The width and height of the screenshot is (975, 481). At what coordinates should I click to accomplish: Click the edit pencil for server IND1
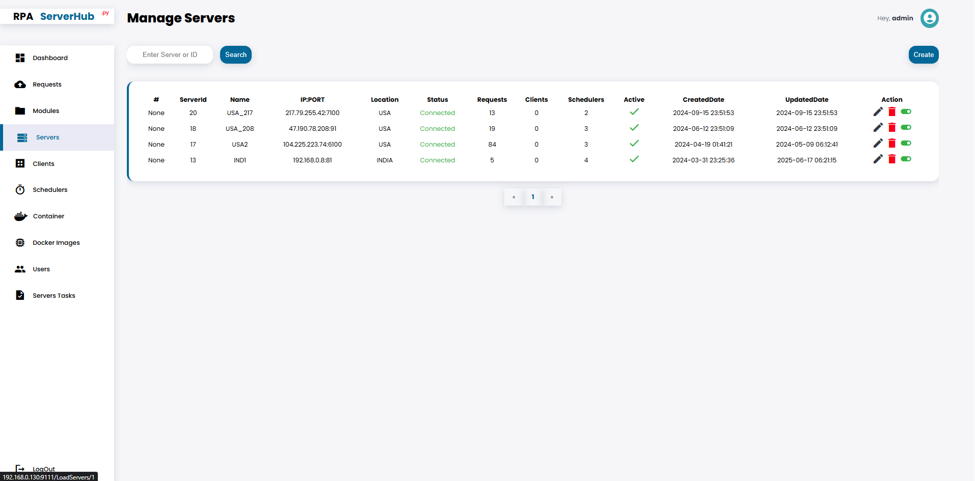point(878,159)
